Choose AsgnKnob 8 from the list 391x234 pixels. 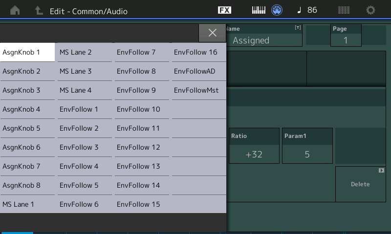27,185
